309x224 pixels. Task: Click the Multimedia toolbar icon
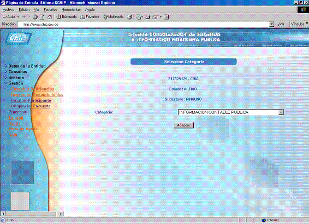click(x=114, y=17)
